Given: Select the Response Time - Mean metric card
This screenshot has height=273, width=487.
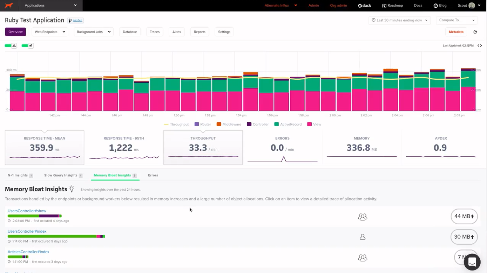Looking at the screenshot, I should pos(45,148).
